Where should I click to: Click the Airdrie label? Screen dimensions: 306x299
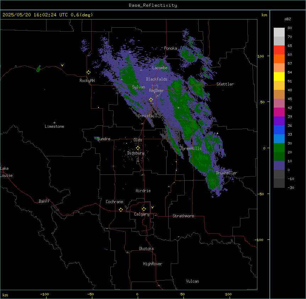143,191
